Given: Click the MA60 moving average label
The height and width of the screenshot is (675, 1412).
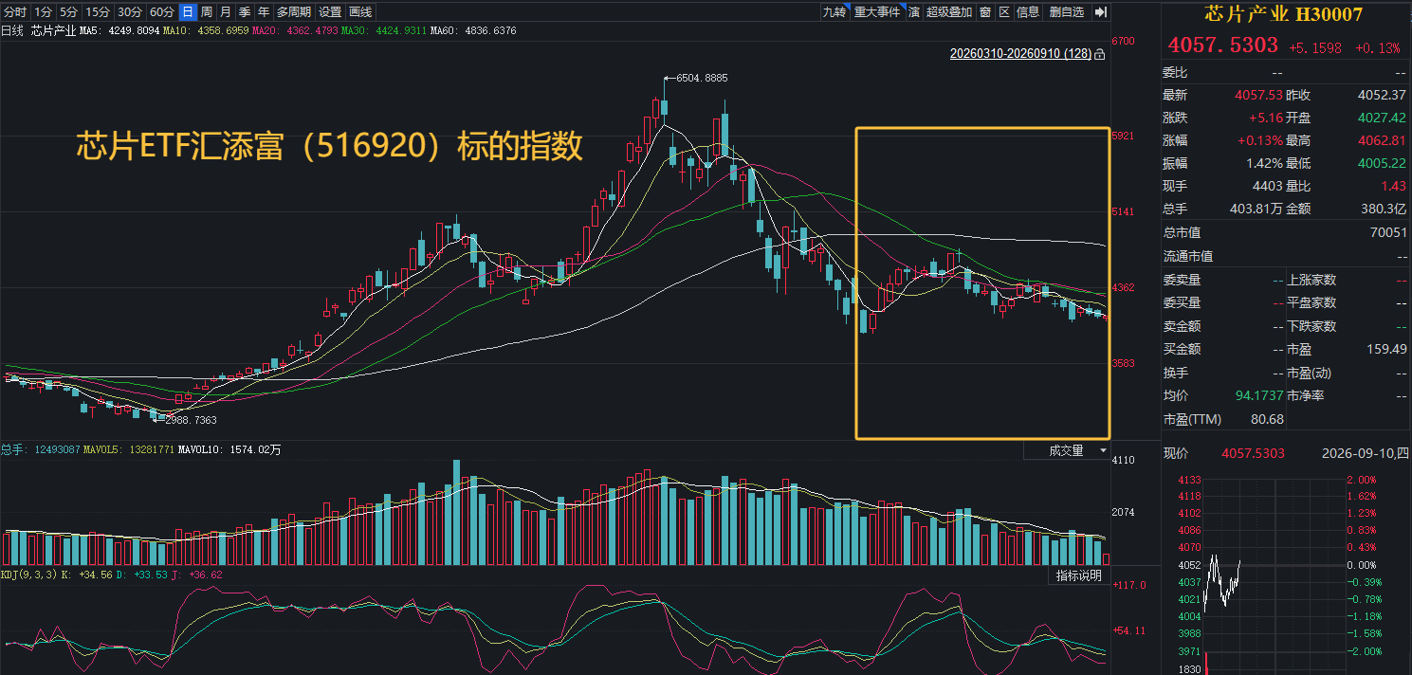Looking at the screenshot, I should pos(474,31).
